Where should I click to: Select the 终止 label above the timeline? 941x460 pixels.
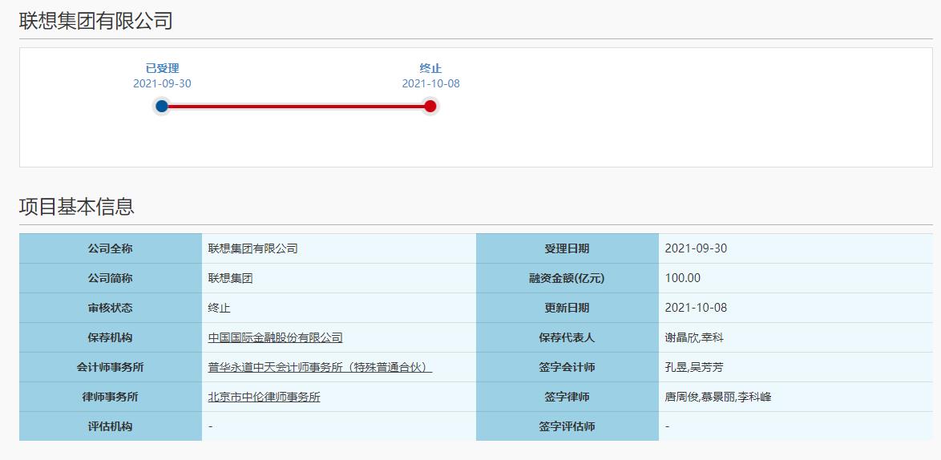[430, 68]
